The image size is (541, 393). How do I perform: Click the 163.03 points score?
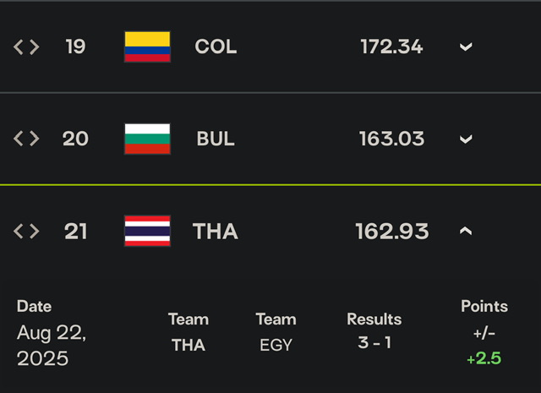[391, 139]
